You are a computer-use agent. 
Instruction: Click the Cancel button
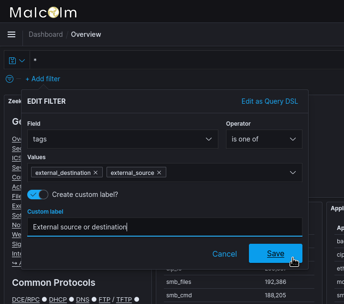click(225, 254)
